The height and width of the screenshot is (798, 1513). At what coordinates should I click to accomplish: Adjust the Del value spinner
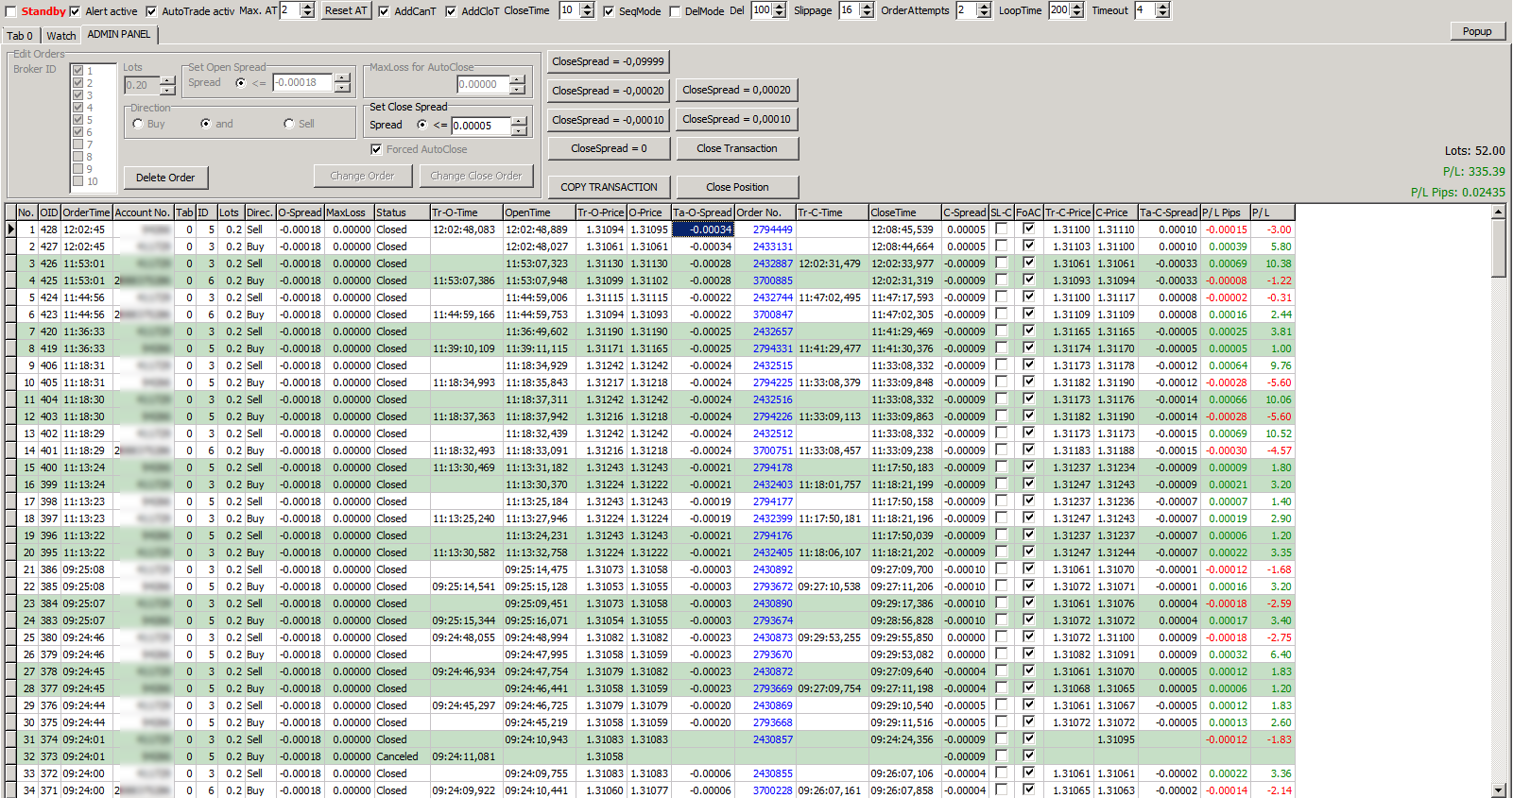780,10
